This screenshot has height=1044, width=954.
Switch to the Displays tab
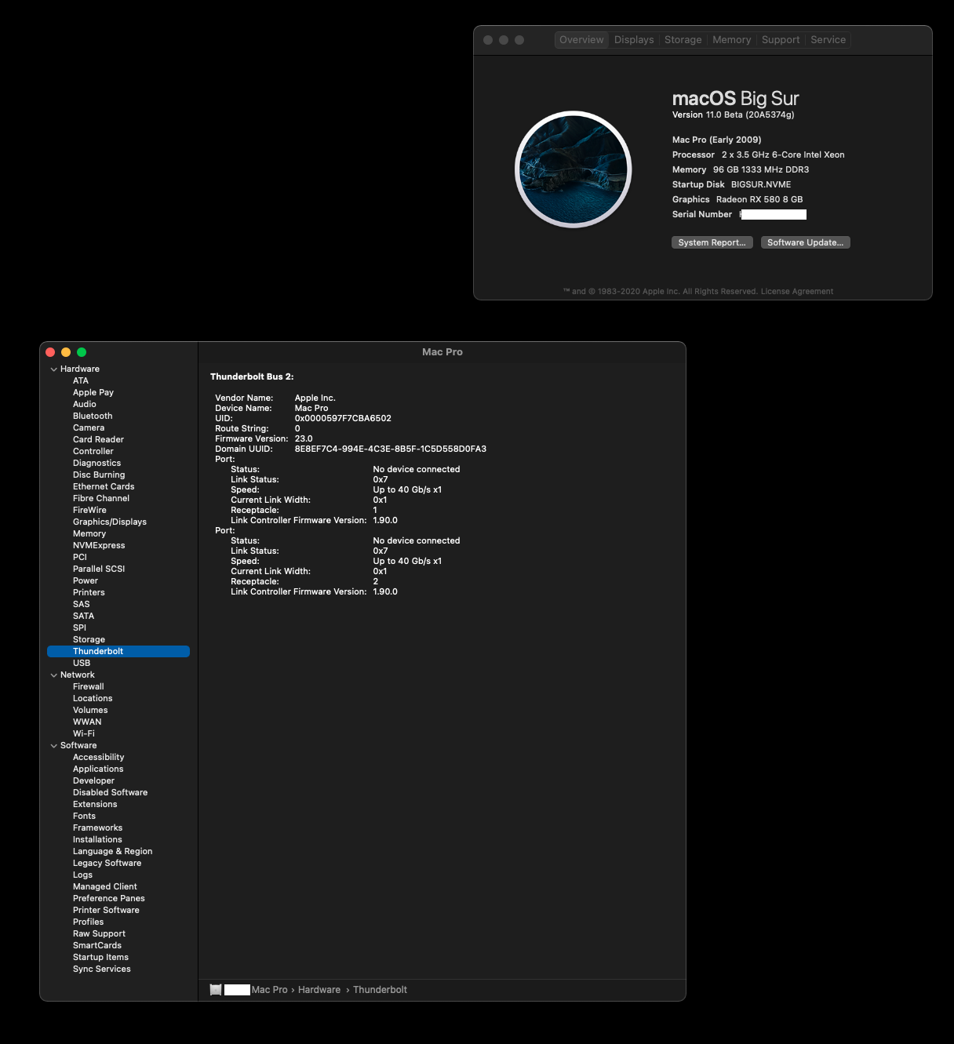(x=634, y=40)
